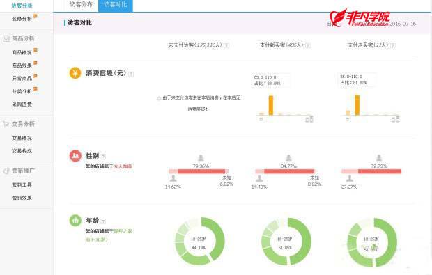The height and width of the screenshot is (275, 432).
Task: Click tallest orange bar in 支付新买家 chart
Action: 271,105
